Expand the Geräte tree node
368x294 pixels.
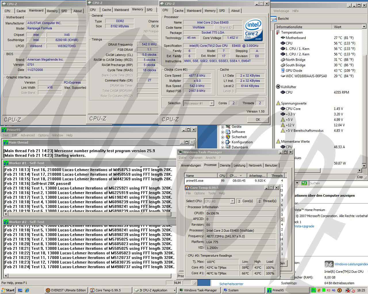[x=223, y=127]
